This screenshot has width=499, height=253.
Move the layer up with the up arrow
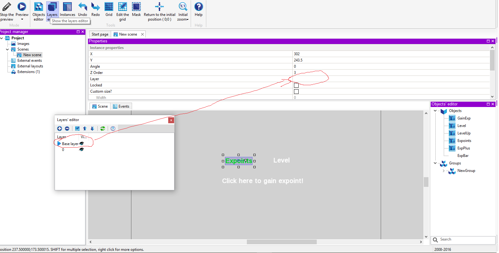(85, 129)
